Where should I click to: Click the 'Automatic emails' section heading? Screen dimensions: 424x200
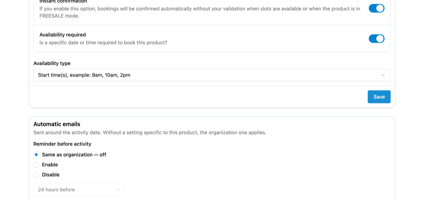pos(57,124)
